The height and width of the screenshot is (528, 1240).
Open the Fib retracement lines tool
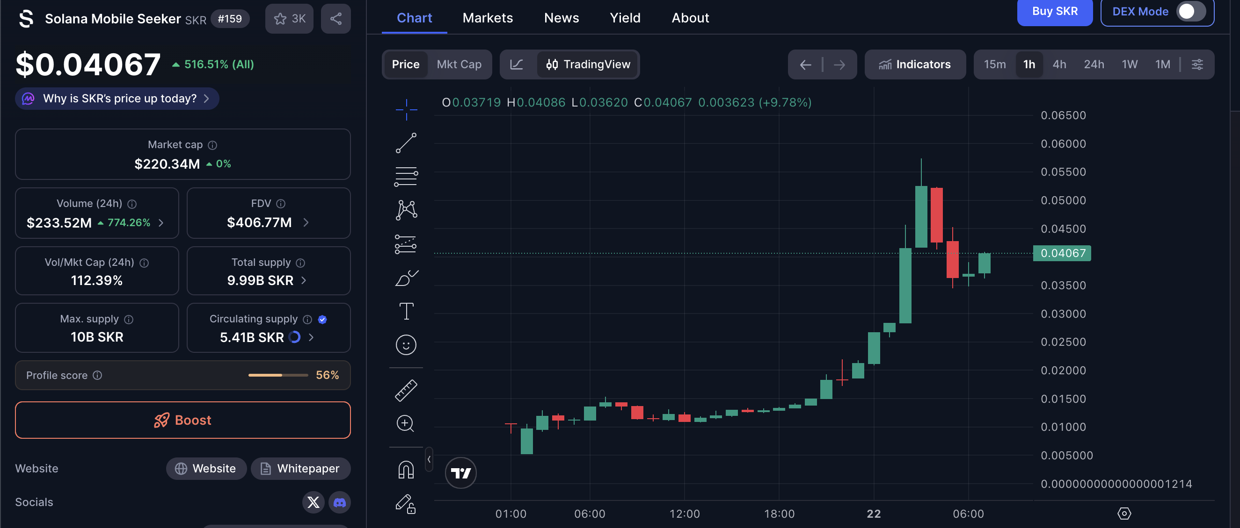[x=406, y=176]
